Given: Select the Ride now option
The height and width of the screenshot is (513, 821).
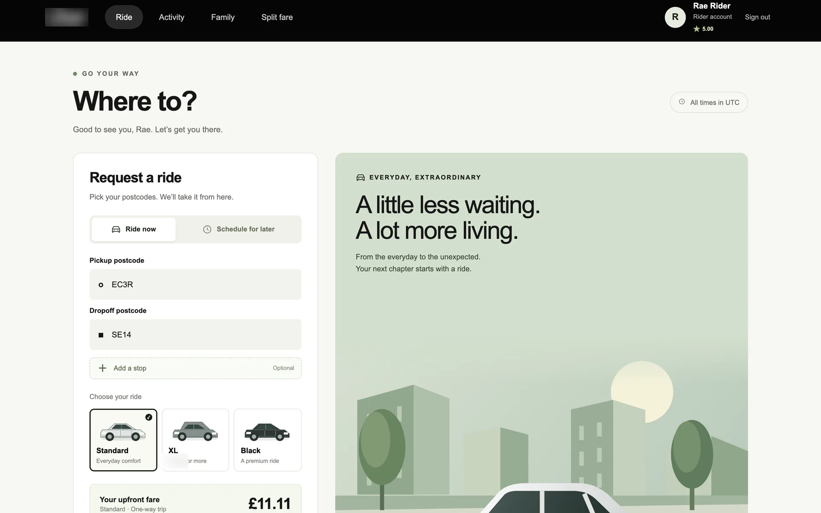Looking at the screenshot, I should (x=133, y=229).
